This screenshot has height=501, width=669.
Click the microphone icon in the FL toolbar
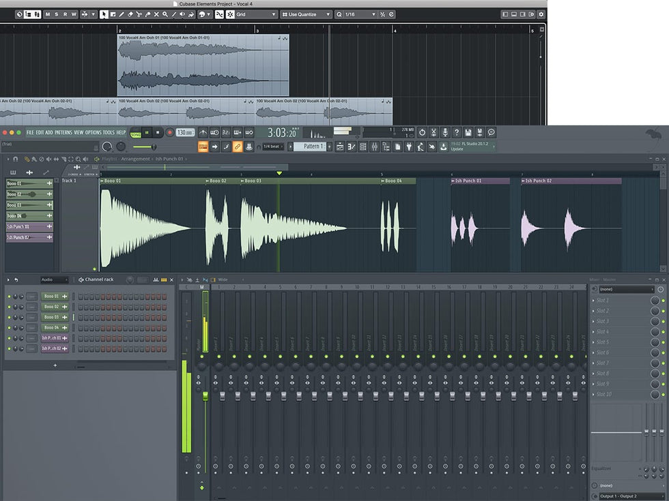[445, 132]
